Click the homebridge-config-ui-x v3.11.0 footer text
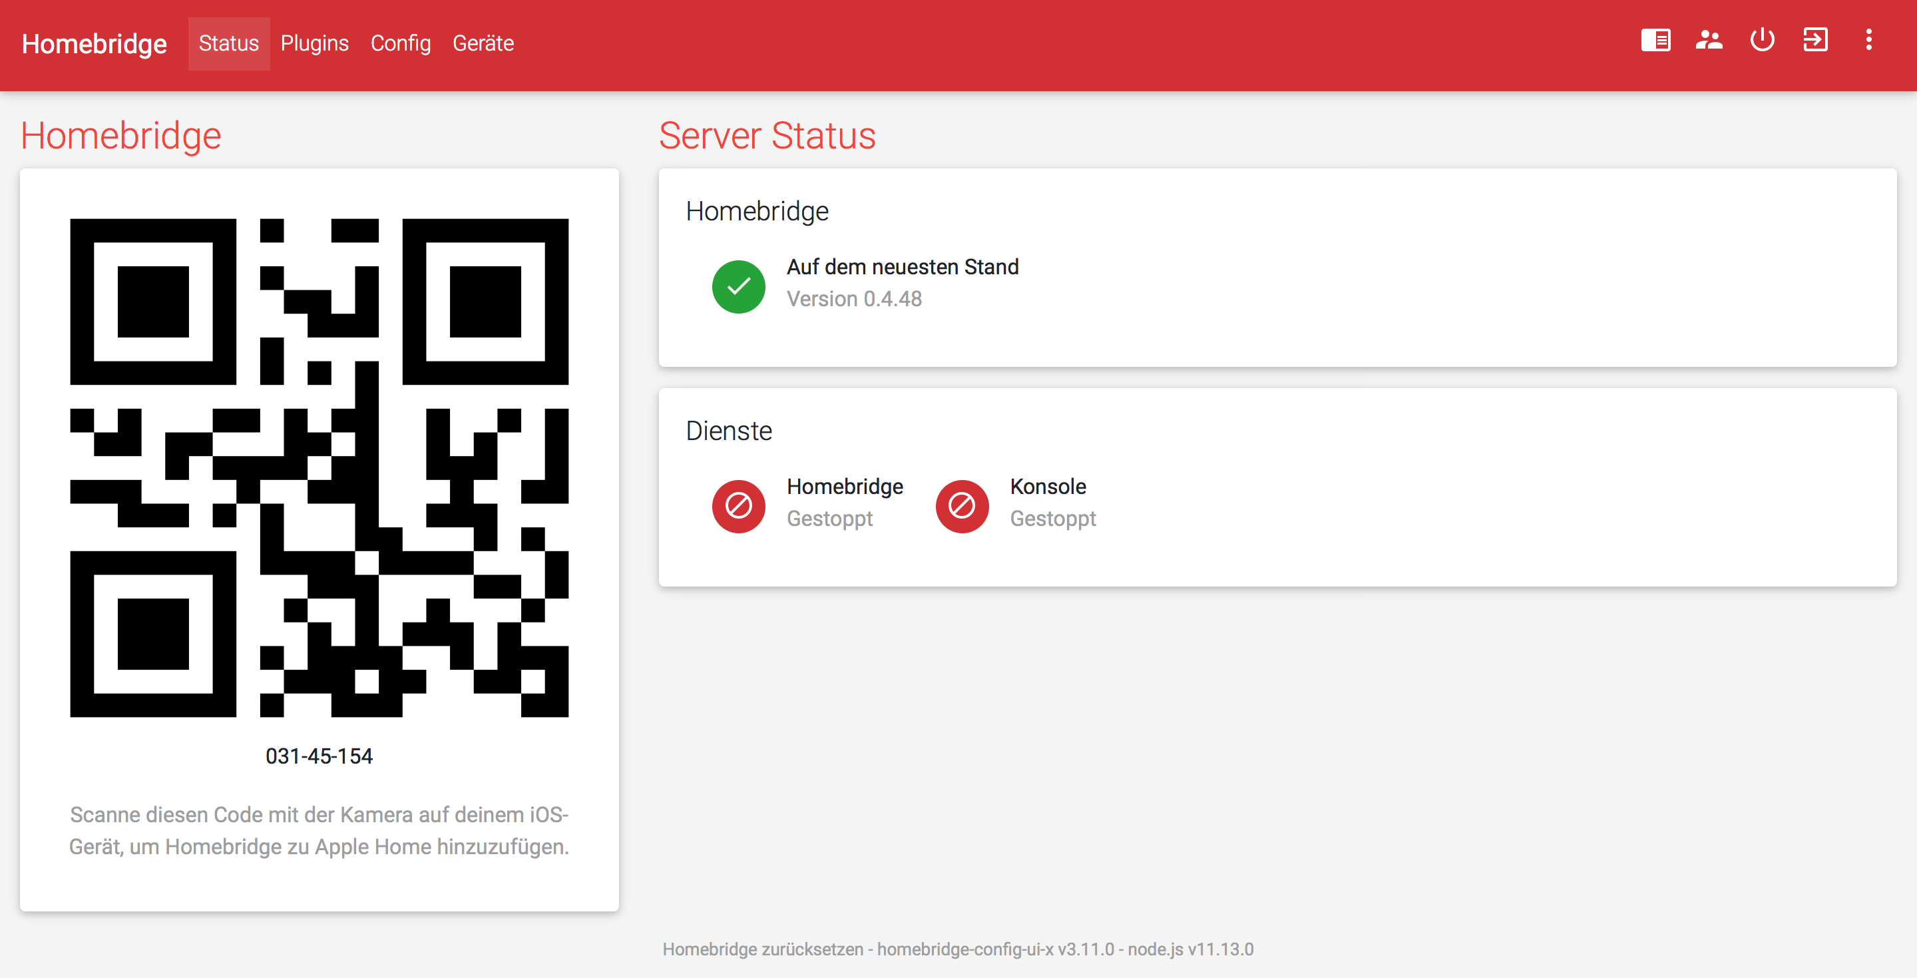This screenshot has width=1917, height=978. click(x=995, y=949)
